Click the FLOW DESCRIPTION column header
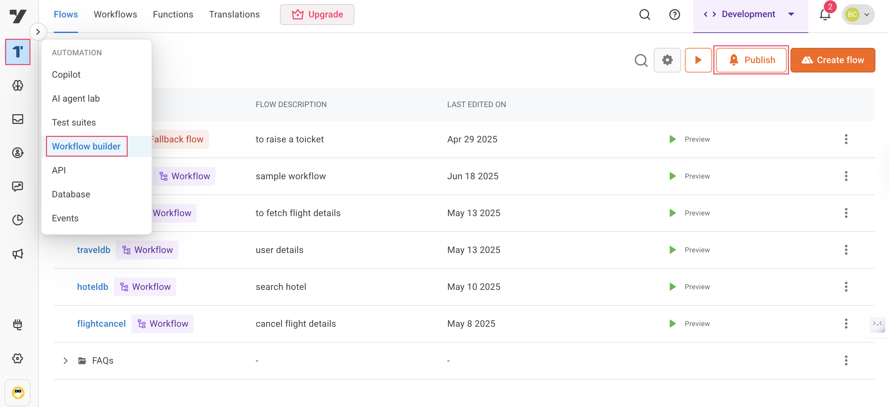Image resolution: width=889 pixels, height=407 pixels. tap(291, 104)
